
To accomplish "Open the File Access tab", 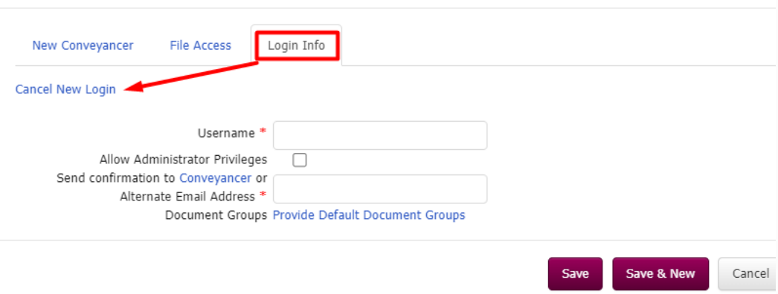I will (x=201, y=45).
